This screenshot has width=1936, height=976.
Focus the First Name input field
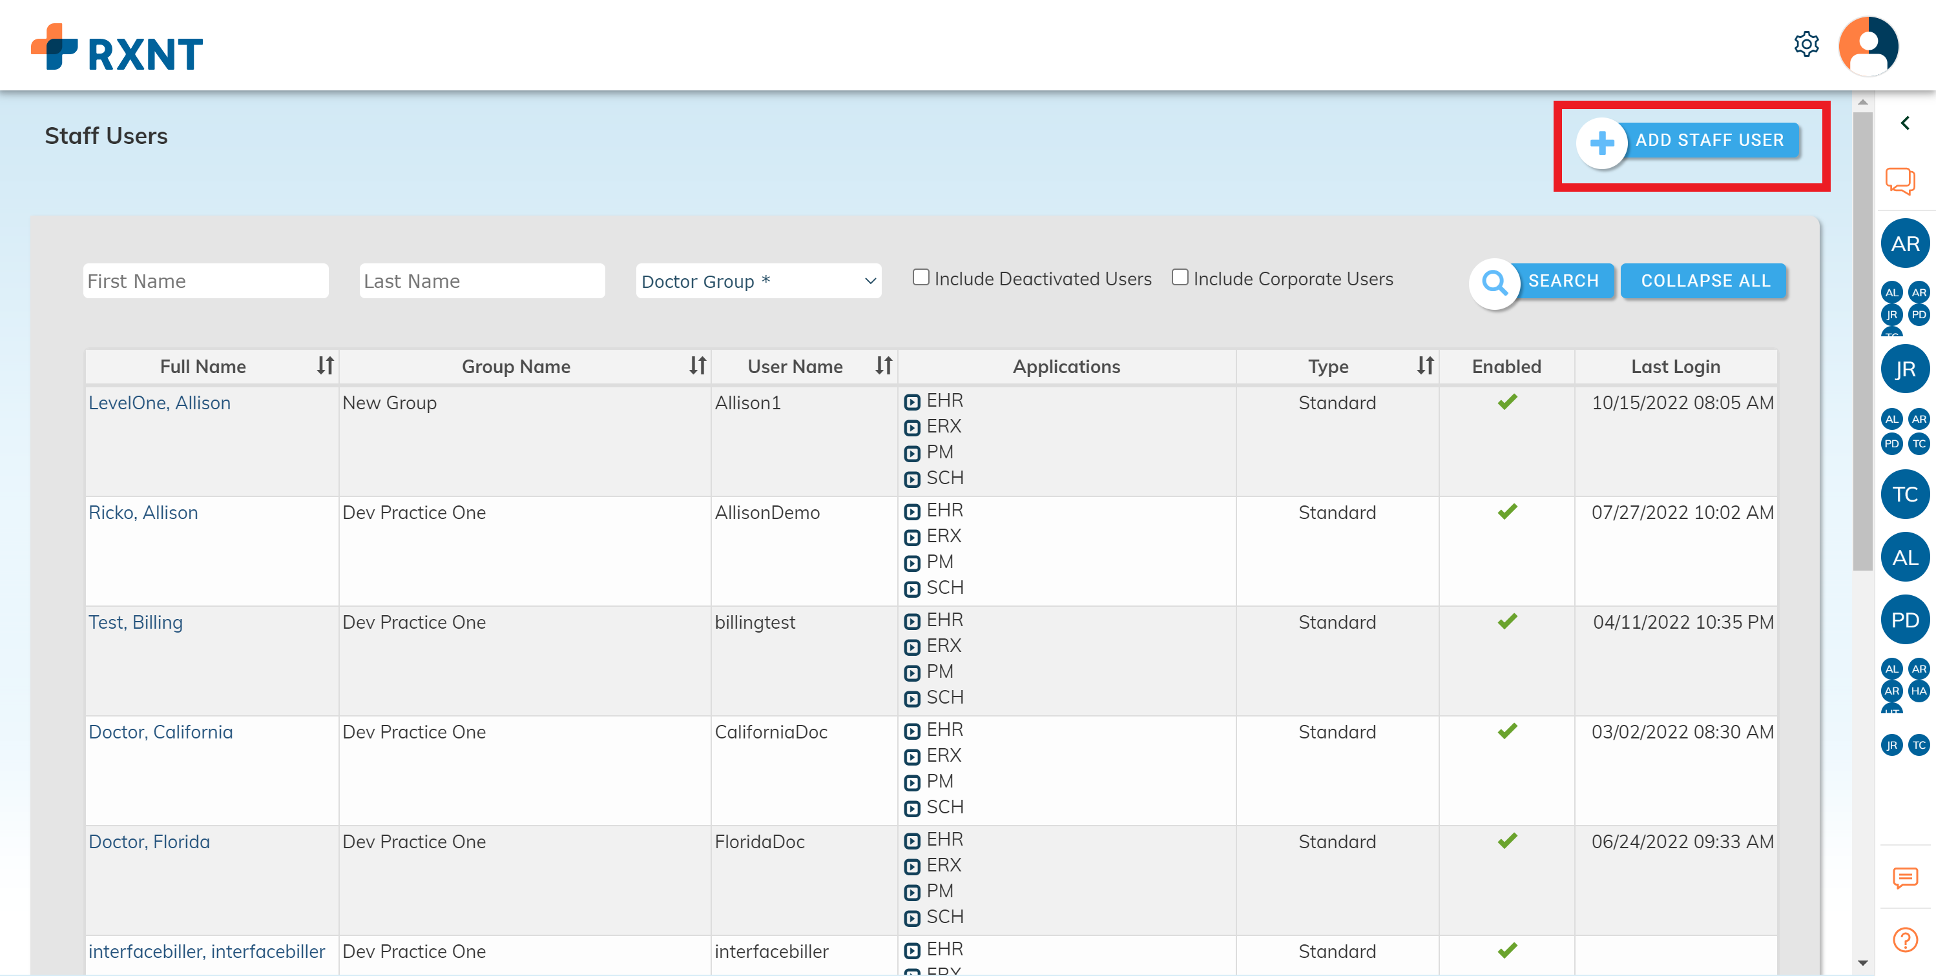[x=206, y=281]
